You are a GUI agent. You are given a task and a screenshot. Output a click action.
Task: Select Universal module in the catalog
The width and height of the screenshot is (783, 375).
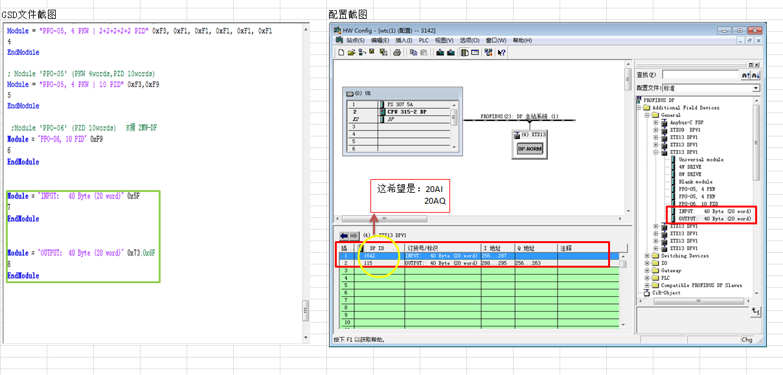pyautogui.click(x=703, y=159)
